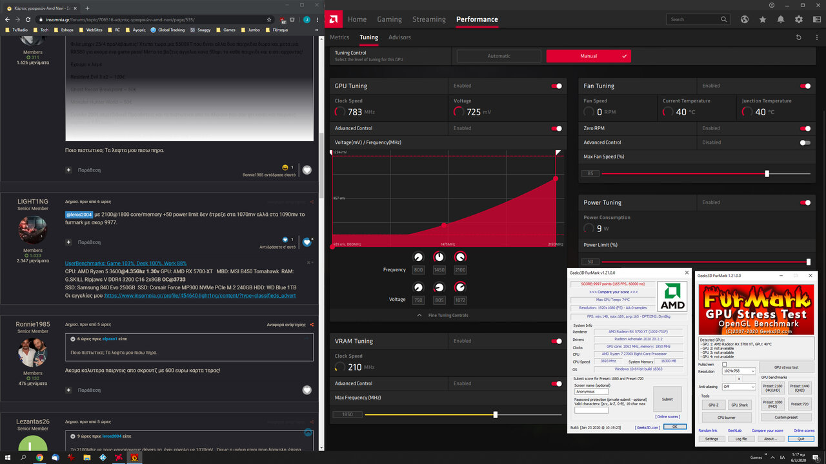Image resolution: width=826 pixels, height=464 pixels.
Task: Select Automatic tuning control
Action: [x=499, y=56]
